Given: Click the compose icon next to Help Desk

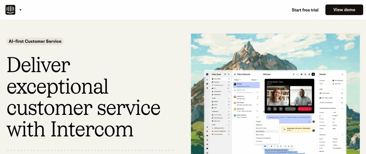Looking at the screenshot, I should tap(225, 74).
